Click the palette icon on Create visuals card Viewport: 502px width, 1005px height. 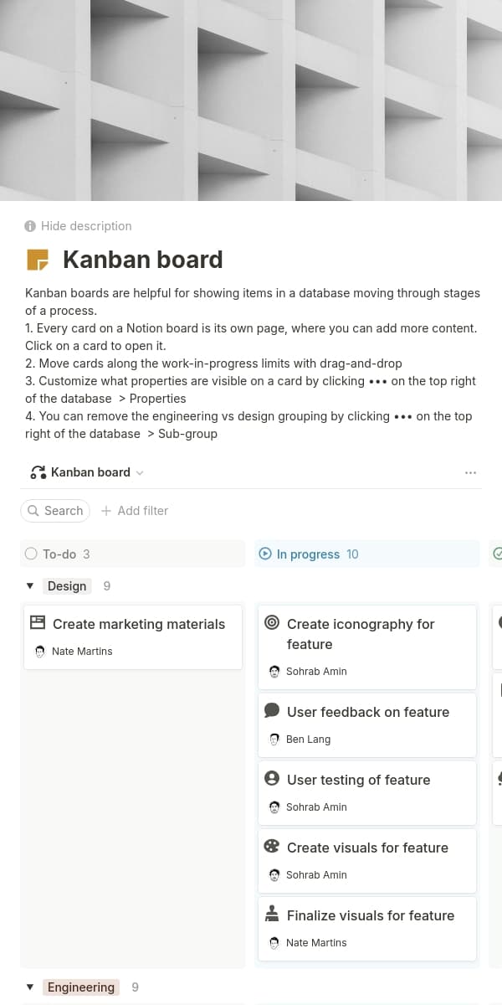[271, 846]
